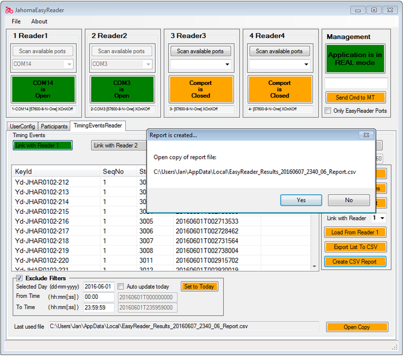Click the From Time computed value 20160601T000000000
The width and height of the screenshot is (404, 356).
147,298
